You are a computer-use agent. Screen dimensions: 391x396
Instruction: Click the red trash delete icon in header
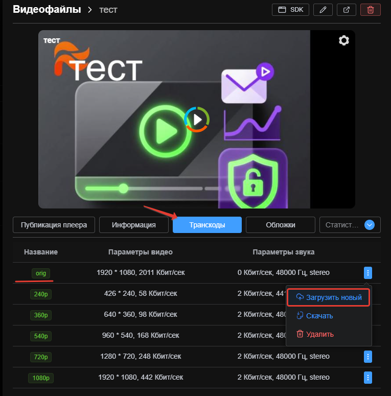point(370,10)
